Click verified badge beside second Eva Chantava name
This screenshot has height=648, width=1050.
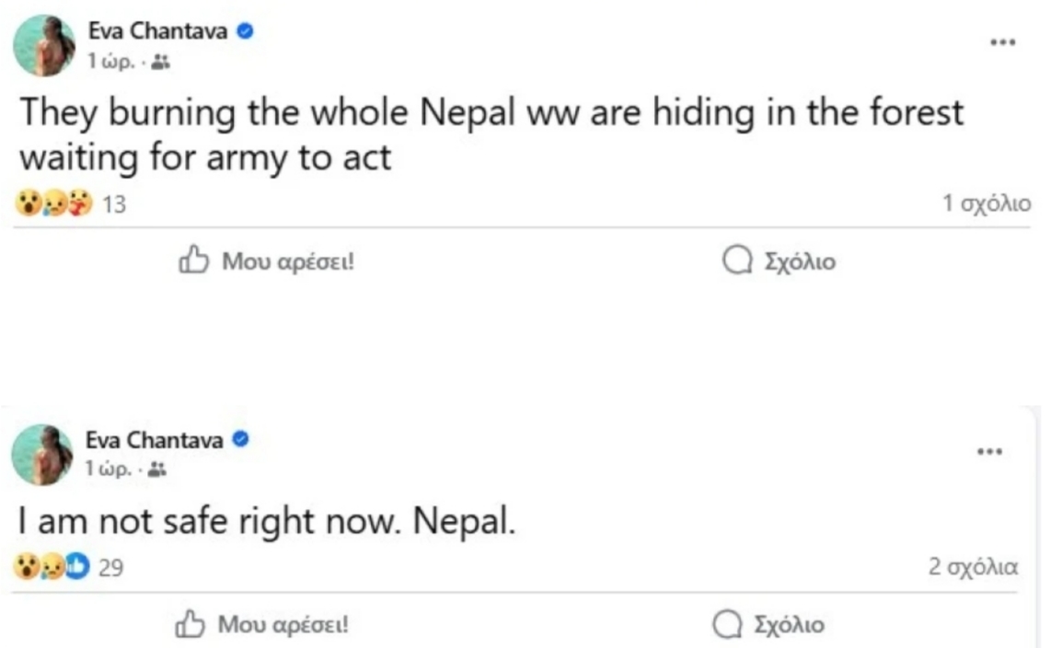242,440
